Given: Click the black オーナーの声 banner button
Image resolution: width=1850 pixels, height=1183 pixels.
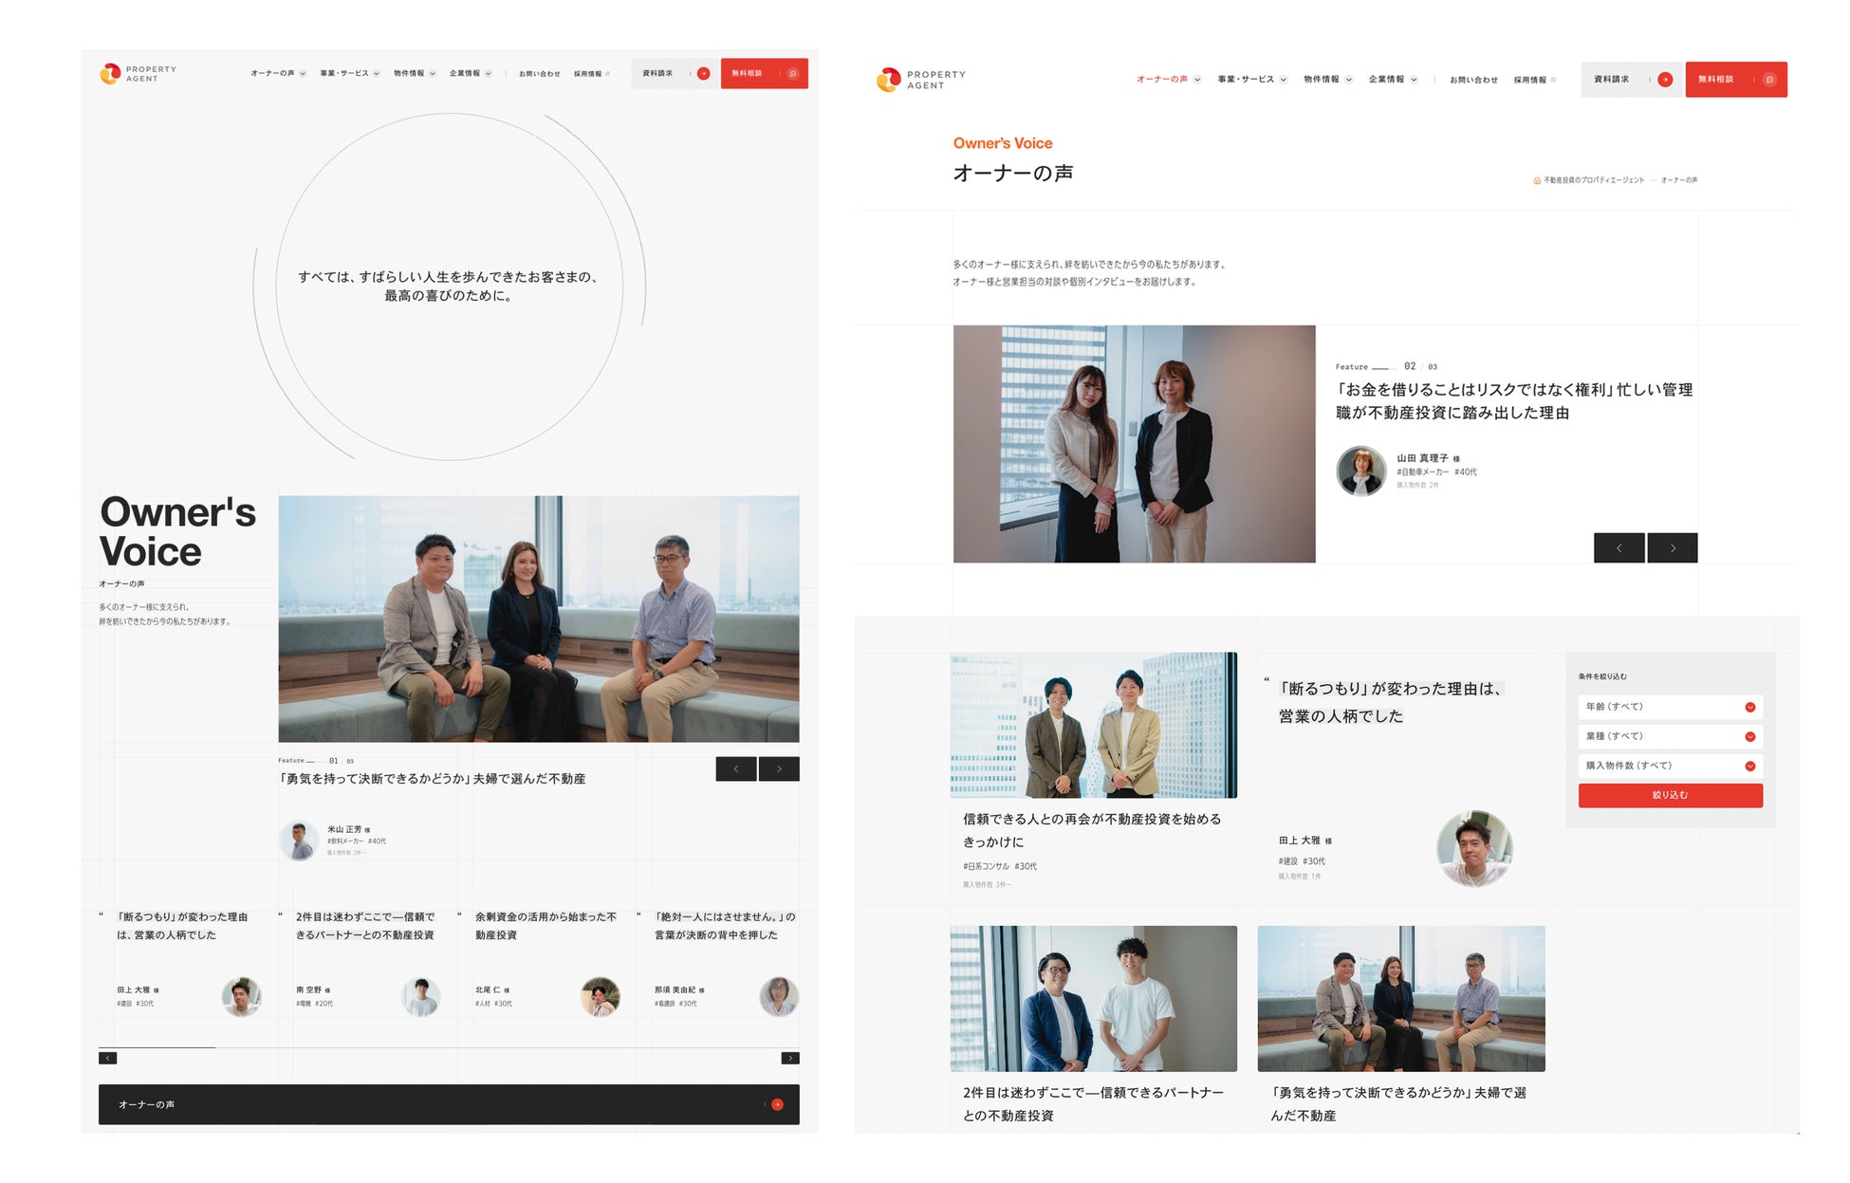Looking at the screenshot, I should 449,1104.
